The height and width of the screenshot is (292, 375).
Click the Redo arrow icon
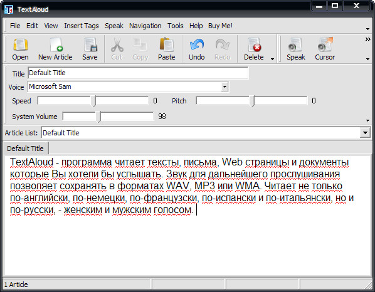[x=223, y=50]
